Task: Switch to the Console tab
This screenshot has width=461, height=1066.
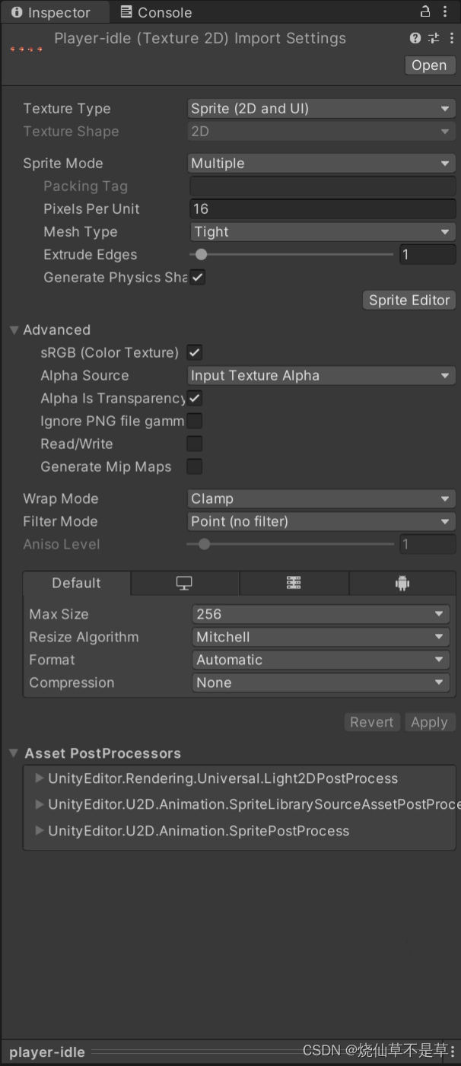Action: (156, 12)
